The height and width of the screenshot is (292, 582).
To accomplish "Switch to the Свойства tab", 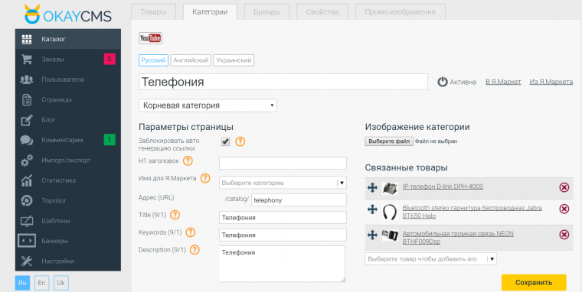I will point(322,12).
